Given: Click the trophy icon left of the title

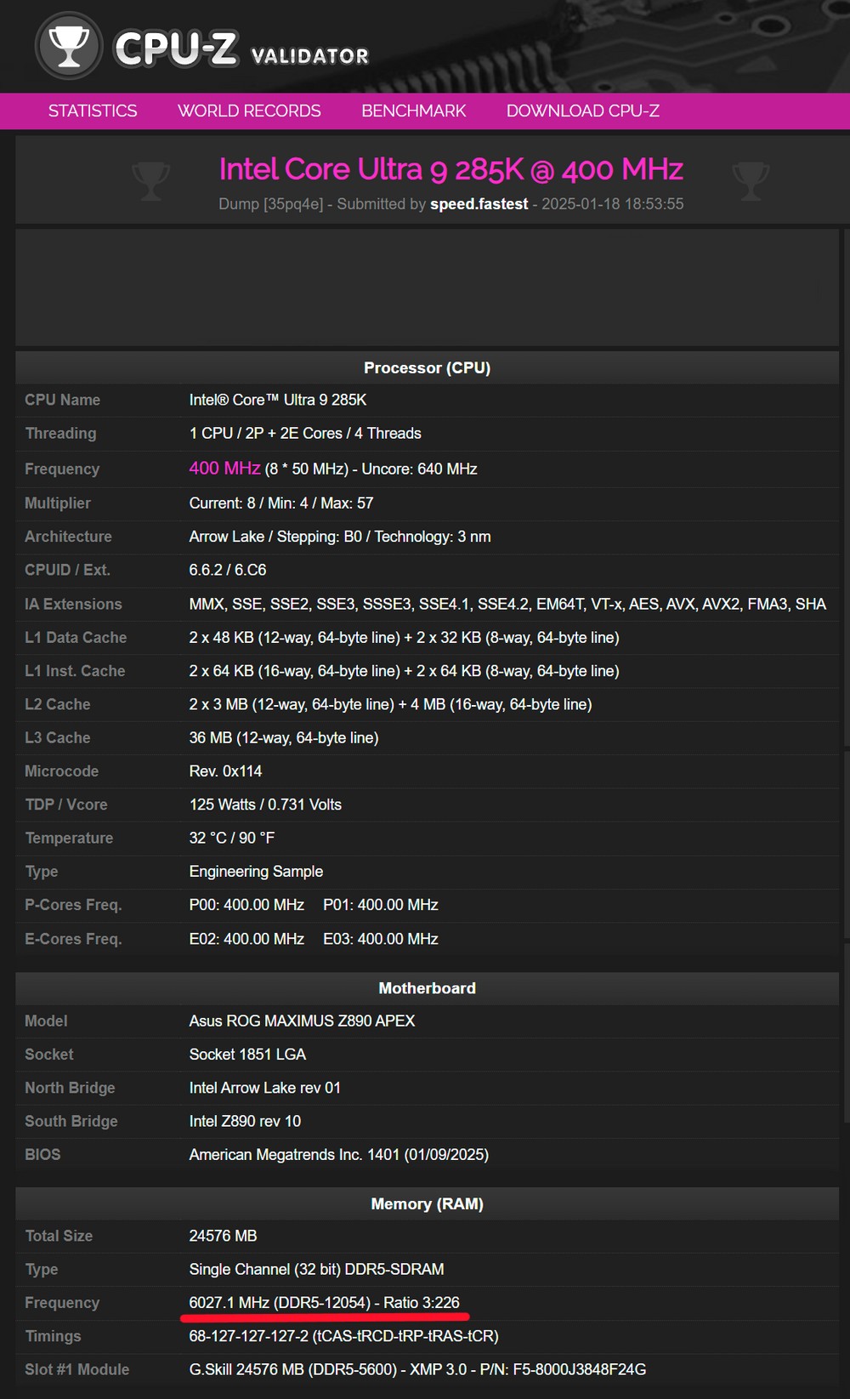Looking at the screenshot, I should point(151,180).
